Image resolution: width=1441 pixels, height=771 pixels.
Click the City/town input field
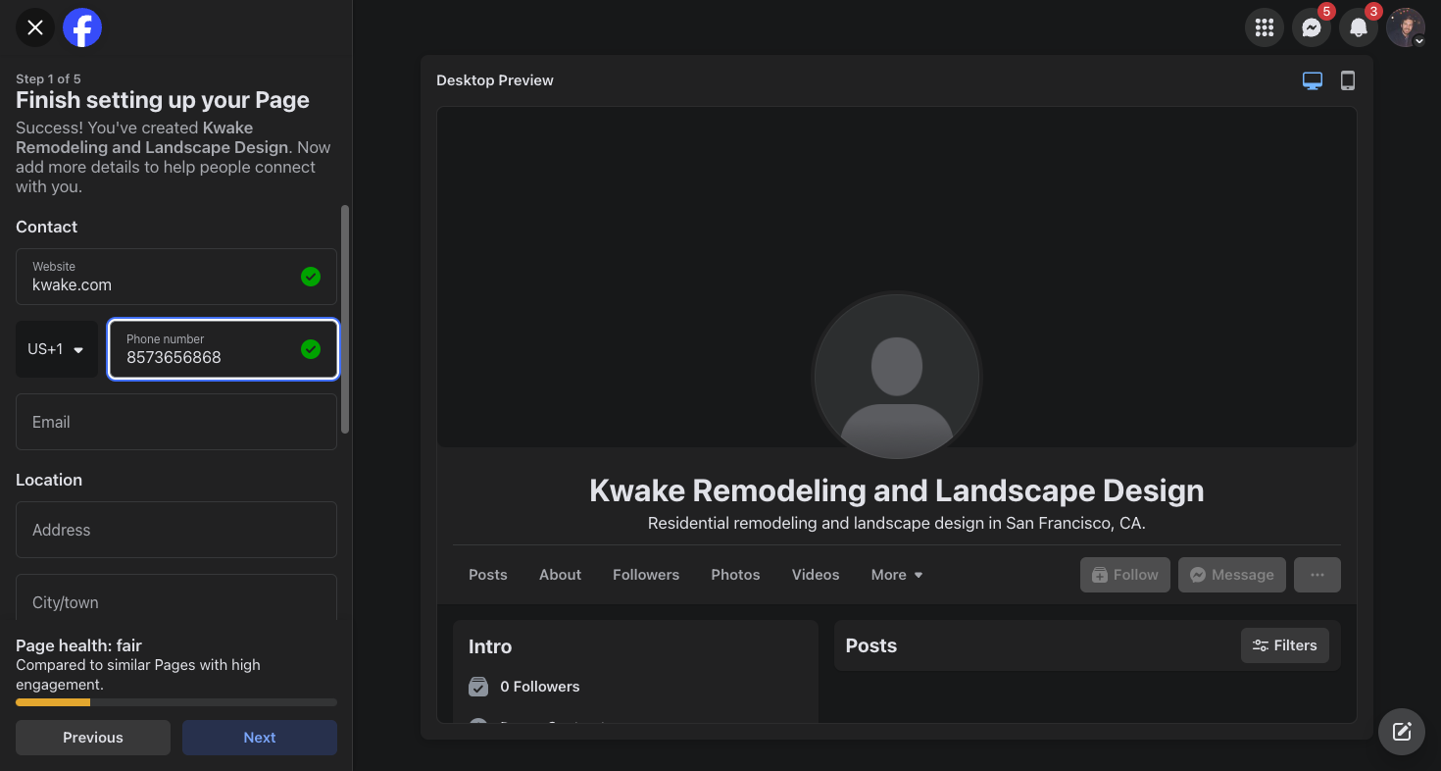[x=176, y=597]
